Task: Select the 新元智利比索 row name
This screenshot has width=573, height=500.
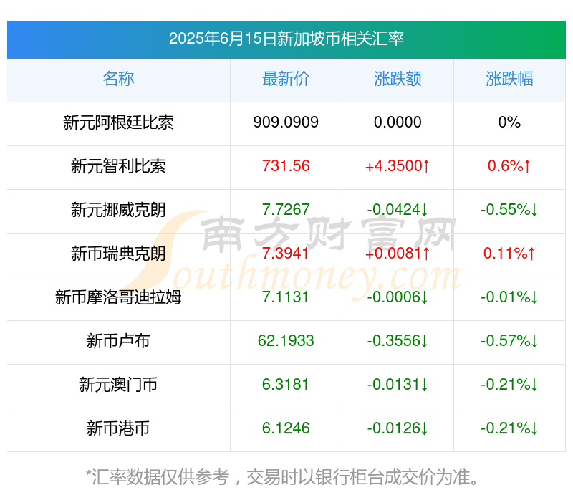Action: [118, 166]
